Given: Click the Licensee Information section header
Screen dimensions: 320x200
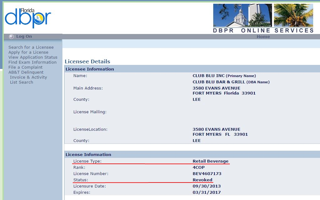Looking at the screenshot, I should (x=192, y=69).
